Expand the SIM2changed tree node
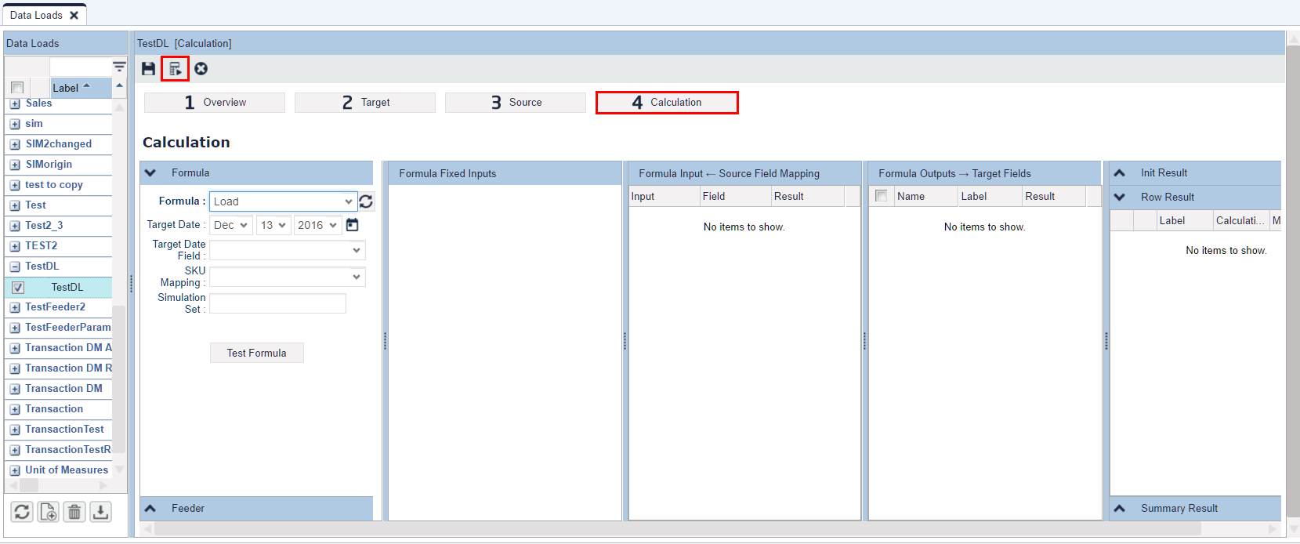 point(15,144)
